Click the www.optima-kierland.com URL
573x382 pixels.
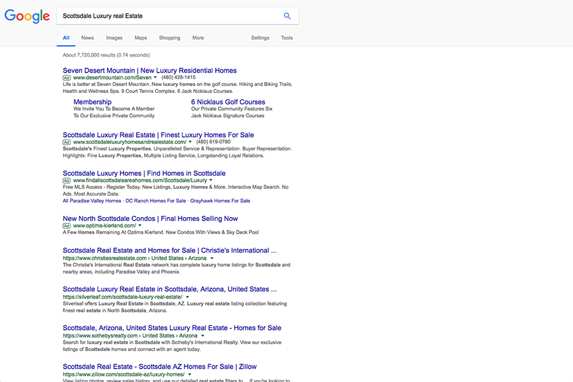(x=104, y=225)
